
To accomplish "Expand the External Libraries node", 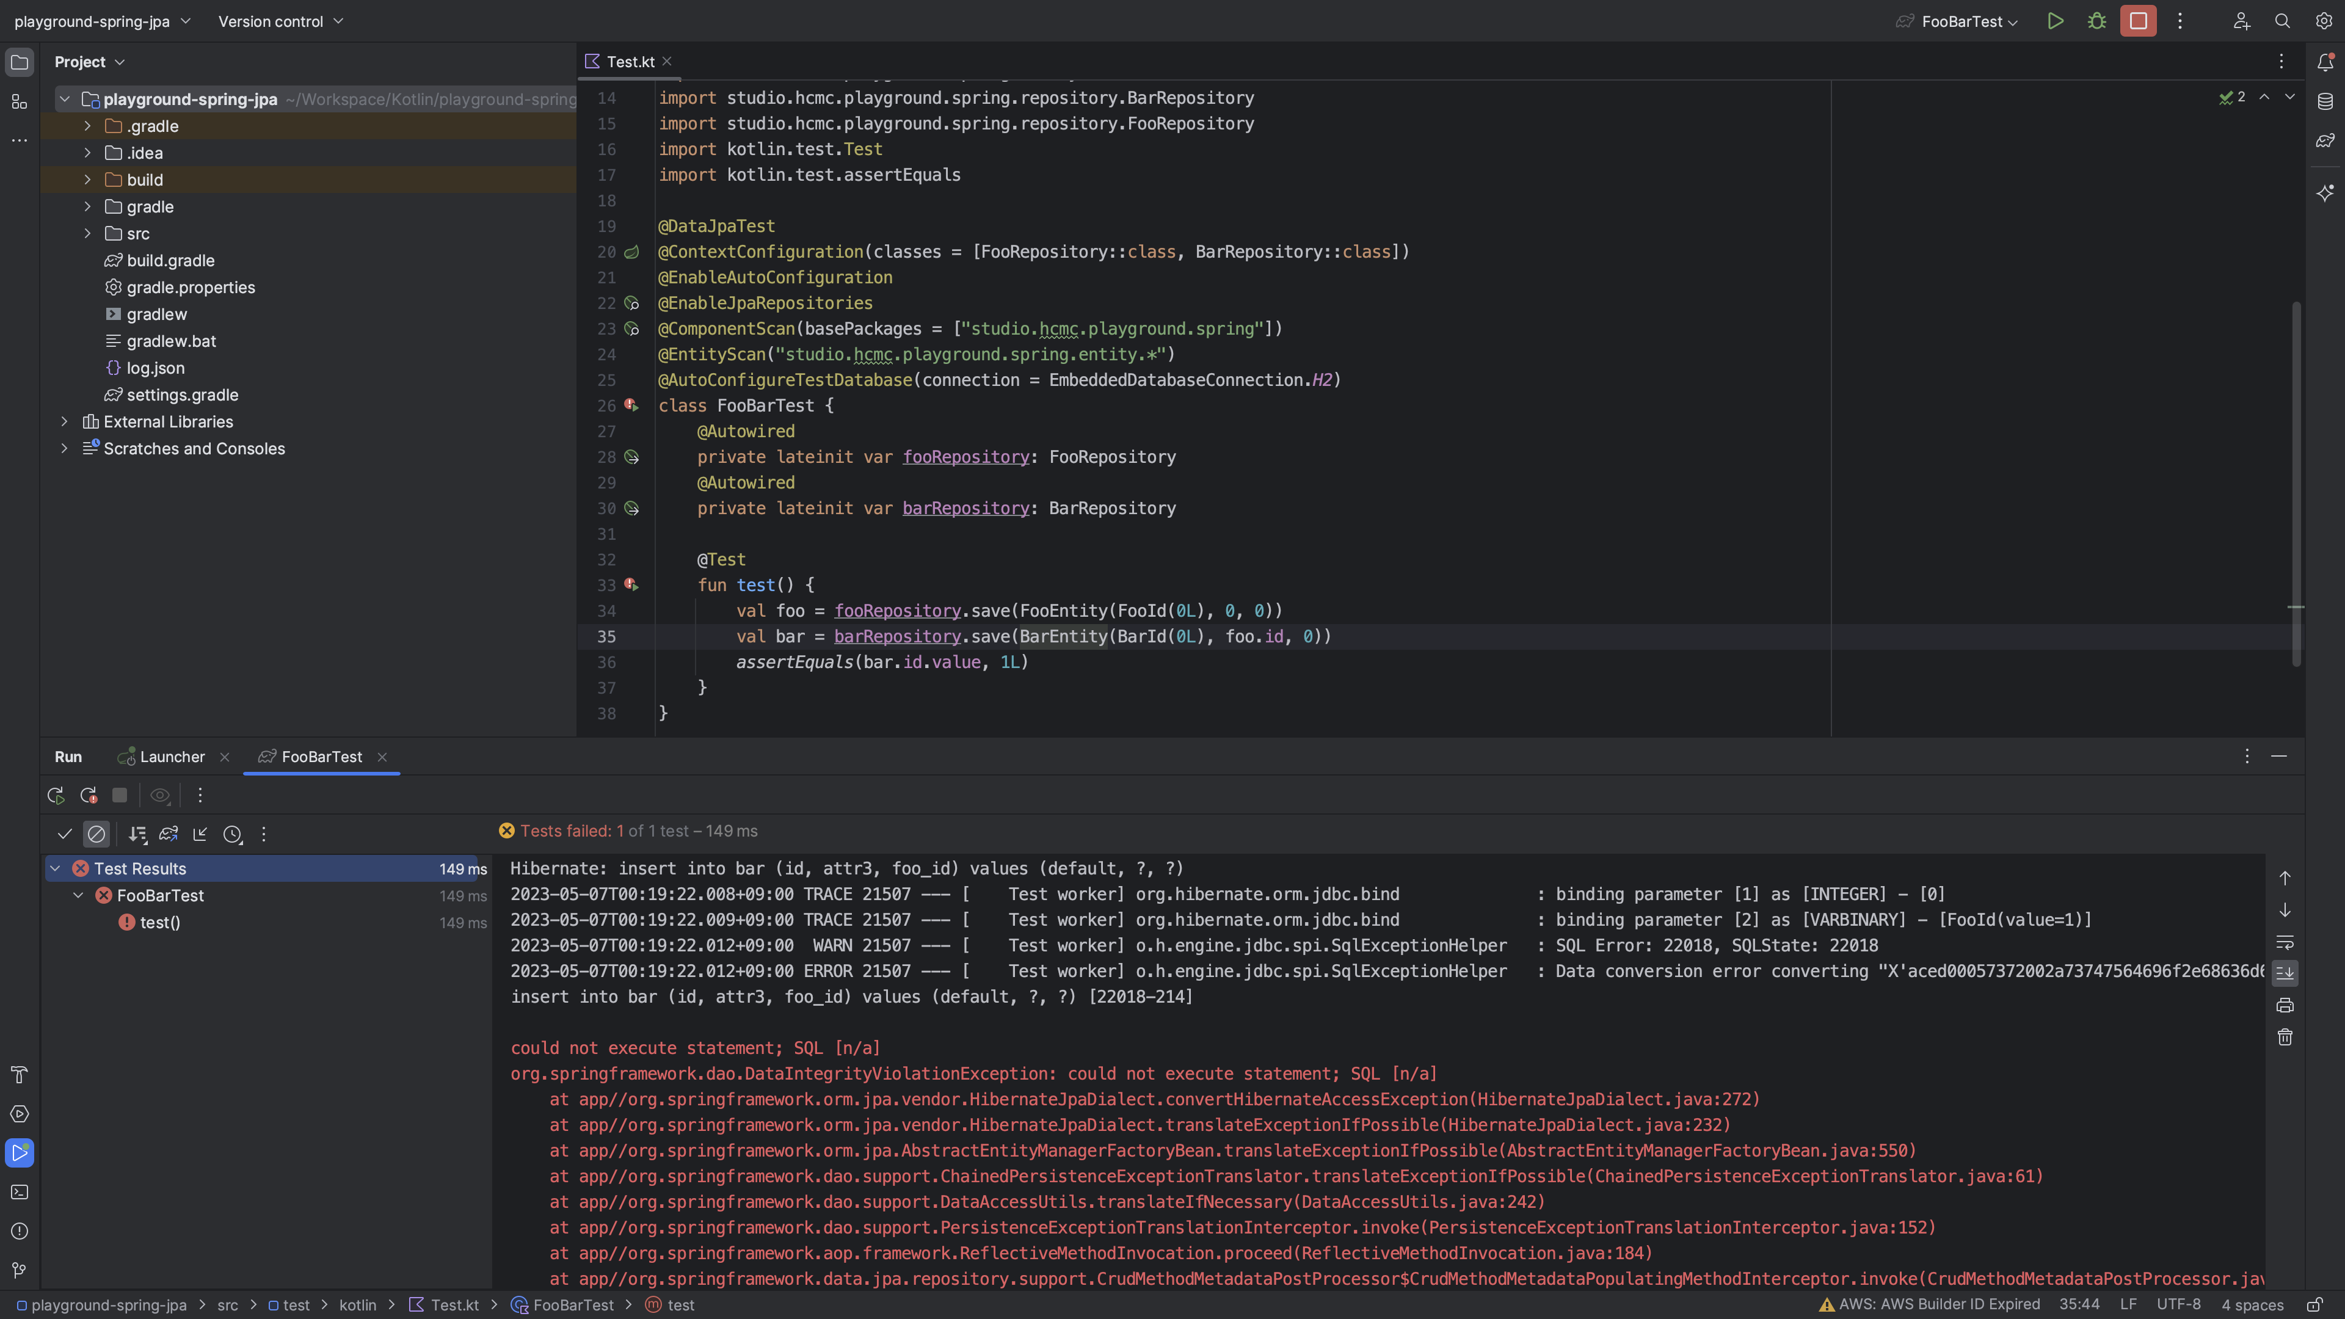I will 64,421.
